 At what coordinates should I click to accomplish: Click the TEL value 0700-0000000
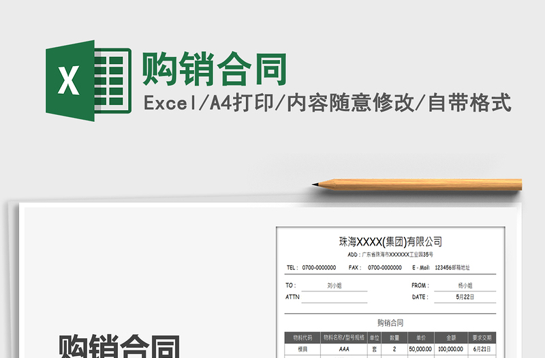tap(319, 267)
